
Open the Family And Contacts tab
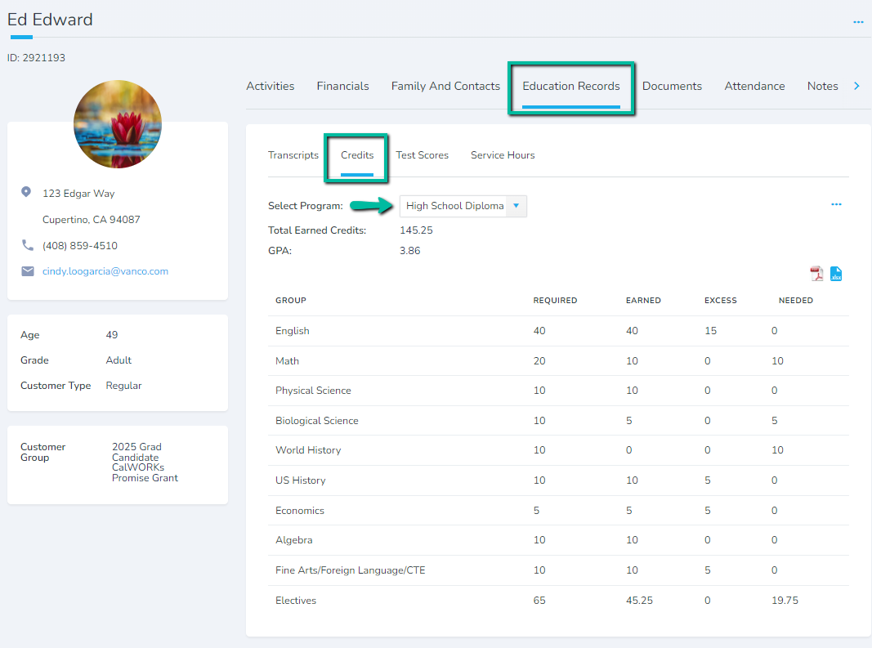[445, 86]
